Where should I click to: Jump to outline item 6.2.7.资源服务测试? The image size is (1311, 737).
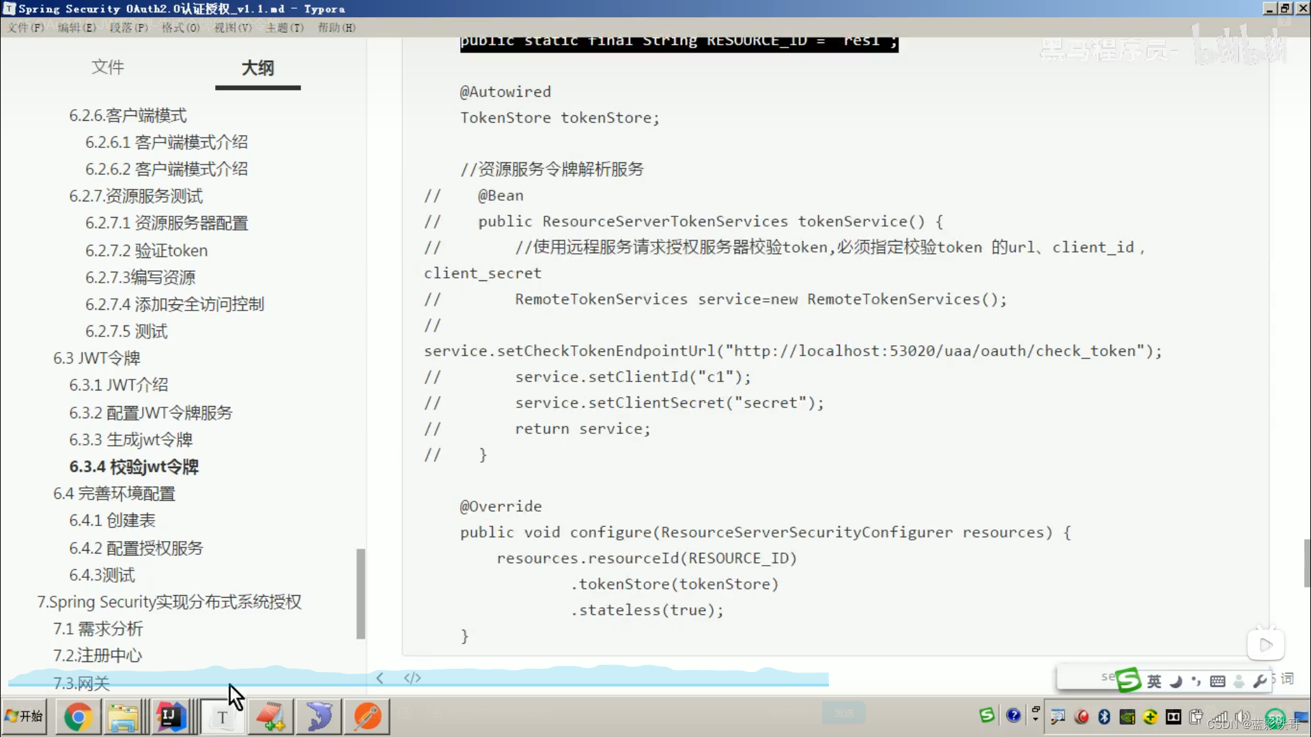[136, 196]
